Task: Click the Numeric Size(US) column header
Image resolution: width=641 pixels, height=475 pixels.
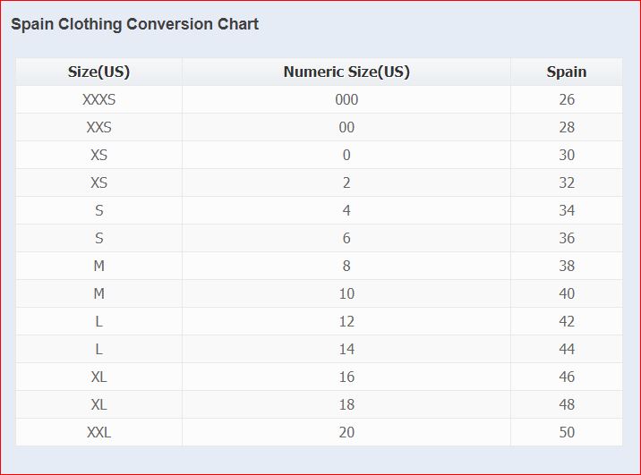Action: [346, 72]
